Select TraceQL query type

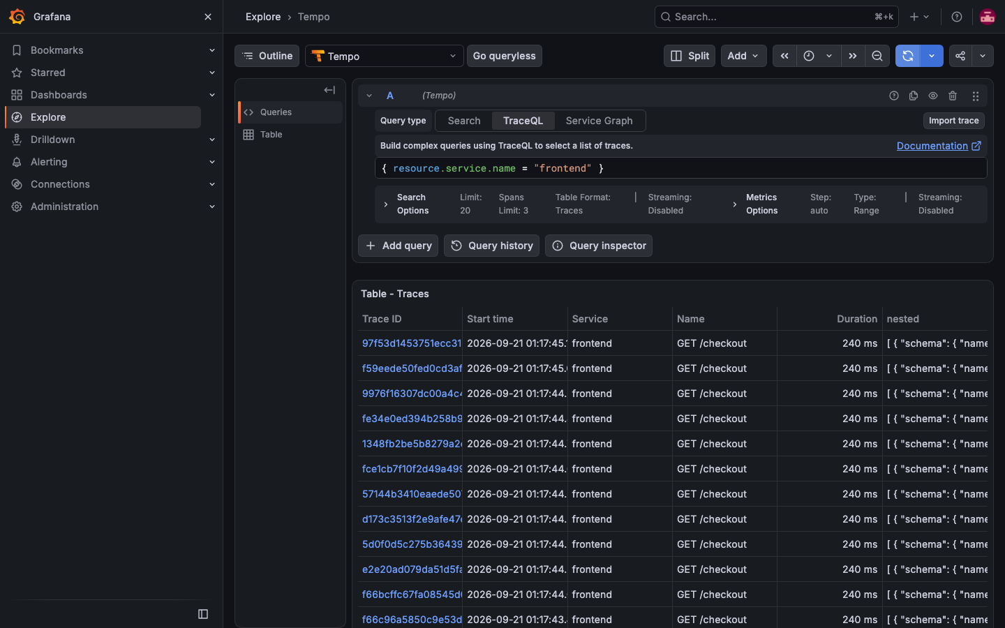click(523, 121)
